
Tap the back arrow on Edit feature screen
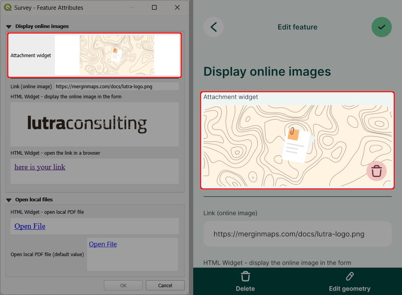[x=213, y=27]
